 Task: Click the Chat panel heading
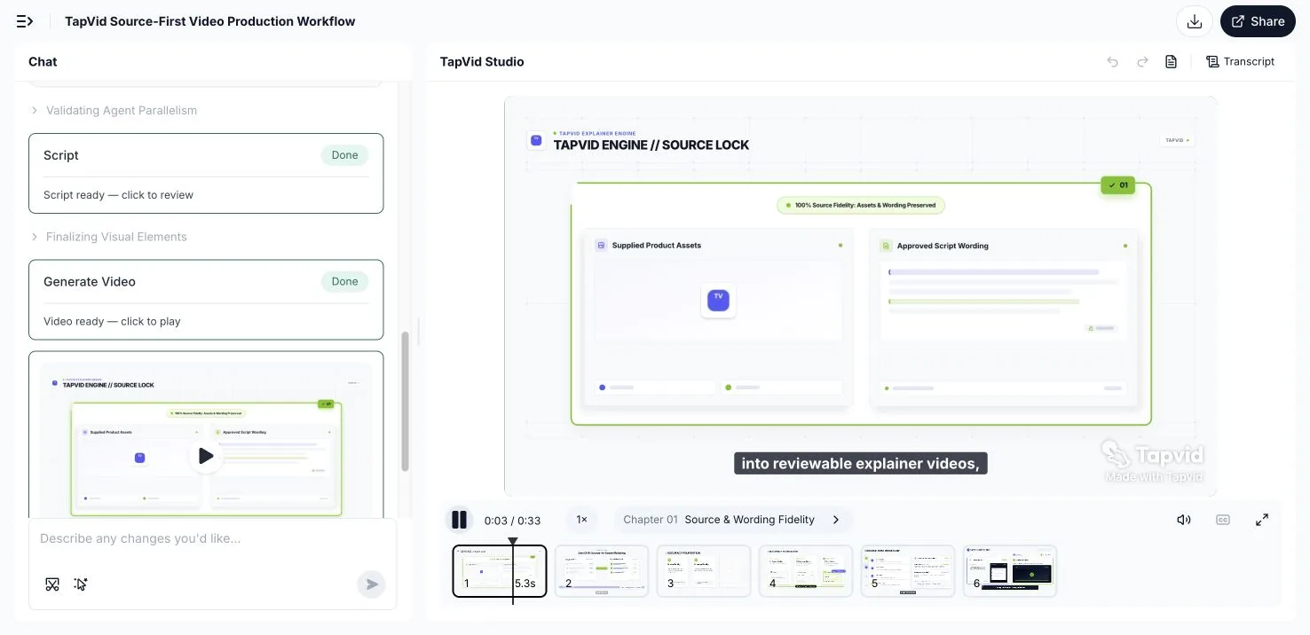(43, 61)
